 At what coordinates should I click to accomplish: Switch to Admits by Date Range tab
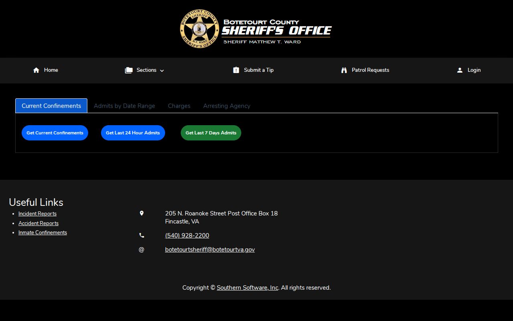[x=124, y=106]
